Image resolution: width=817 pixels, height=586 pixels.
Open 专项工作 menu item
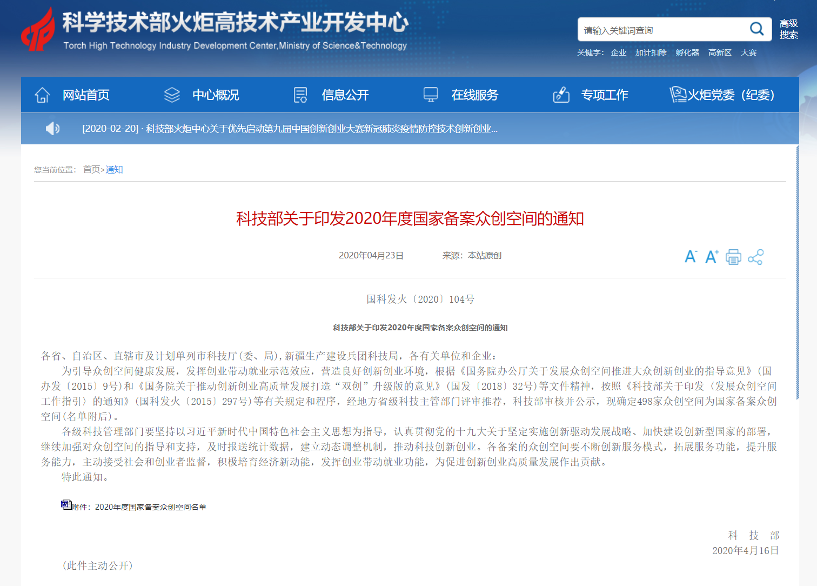pos(605,95)
